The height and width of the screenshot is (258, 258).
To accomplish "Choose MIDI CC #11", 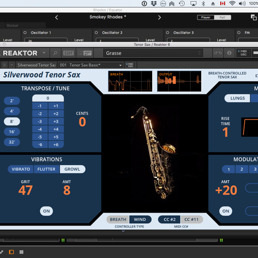I will (x=191, y=219).
